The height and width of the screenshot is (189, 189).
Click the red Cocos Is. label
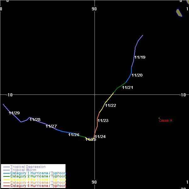166,121
